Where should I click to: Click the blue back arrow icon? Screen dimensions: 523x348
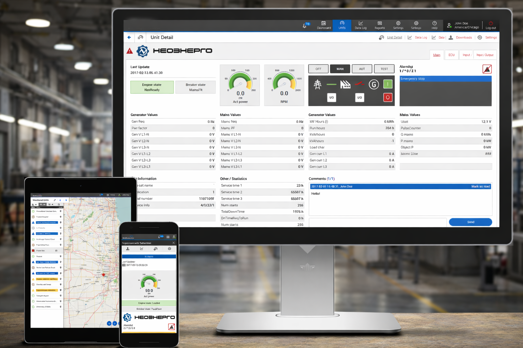[x=129, y=37]
